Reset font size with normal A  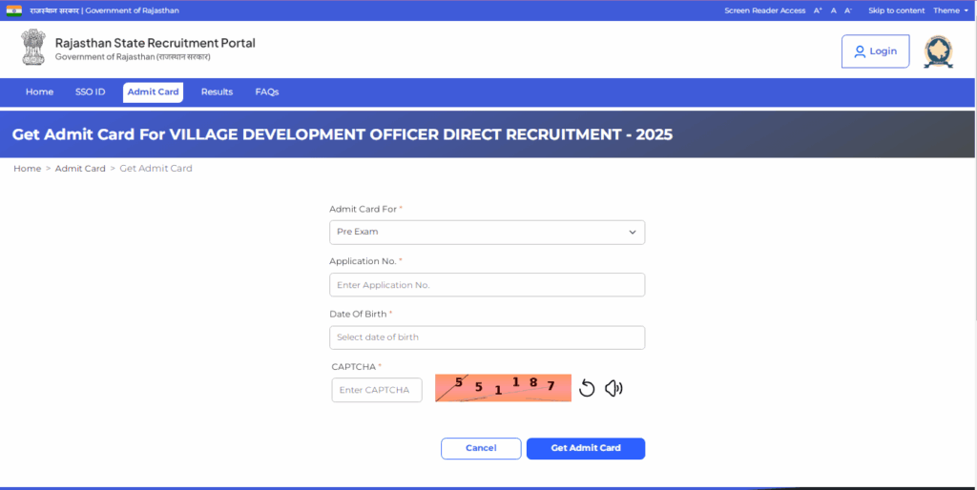834,10
